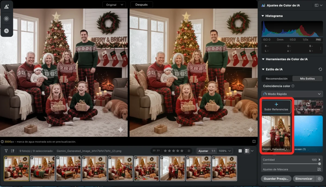Open histogram options three-dot menu

[x=321, y=48]
